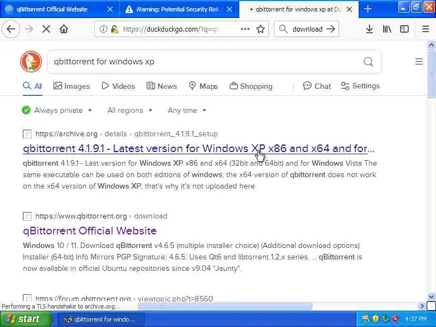Click horizontal scrollbar right arrow
436x327 pixels.
[422, 306]
